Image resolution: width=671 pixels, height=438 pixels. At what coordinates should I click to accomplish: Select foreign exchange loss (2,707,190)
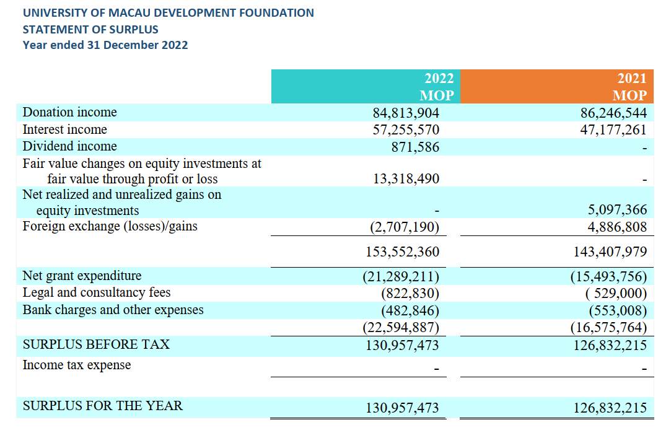[x=405, y=227]
